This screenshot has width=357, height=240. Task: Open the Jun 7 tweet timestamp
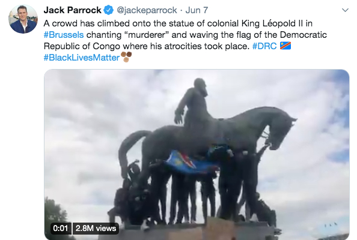coord(197,10)
